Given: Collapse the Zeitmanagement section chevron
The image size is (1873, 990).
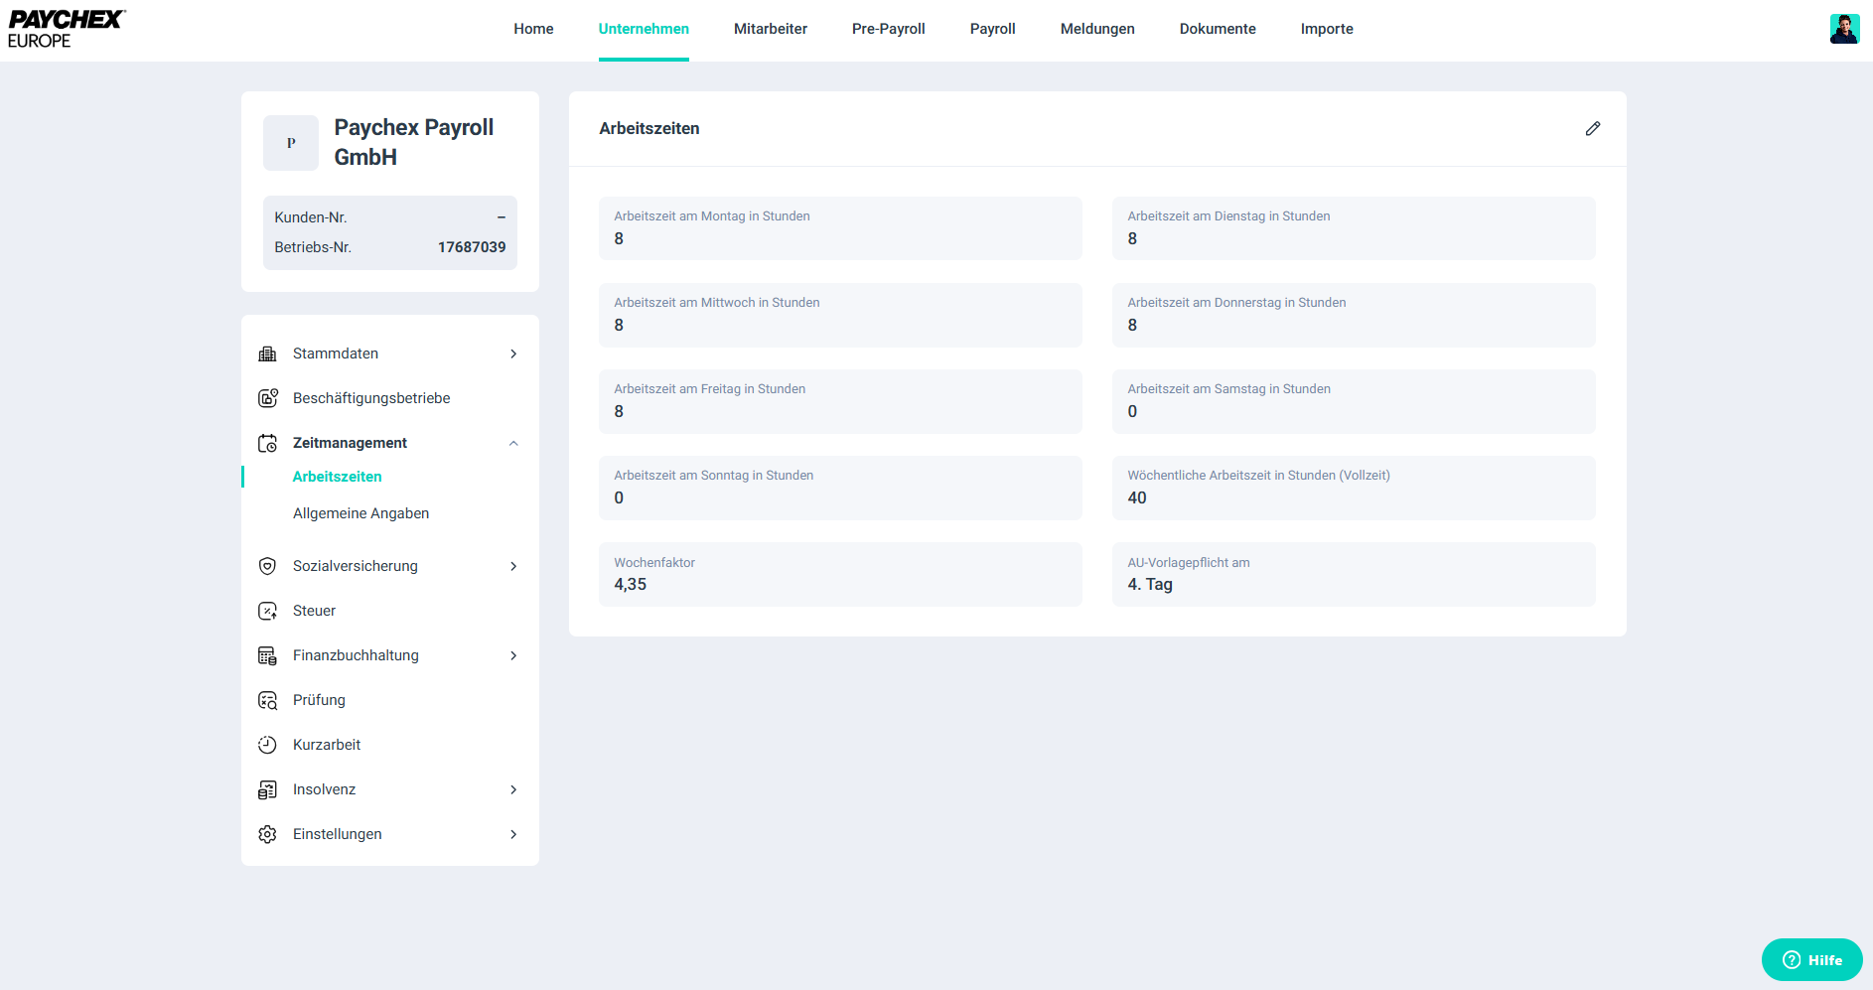Looking at the screenshot, I should click(513, 443).
